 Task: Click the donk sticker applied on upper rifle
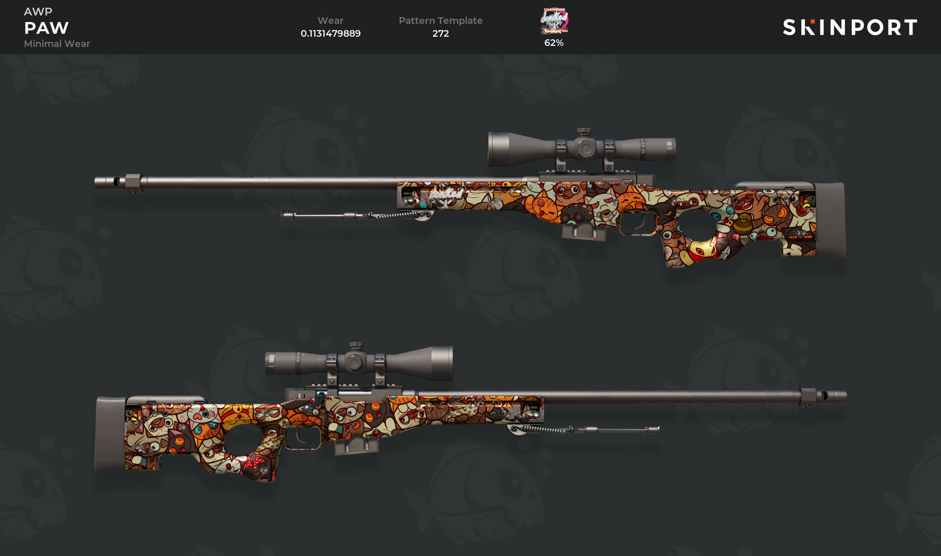pyautogui.click(x=445, y=197)
